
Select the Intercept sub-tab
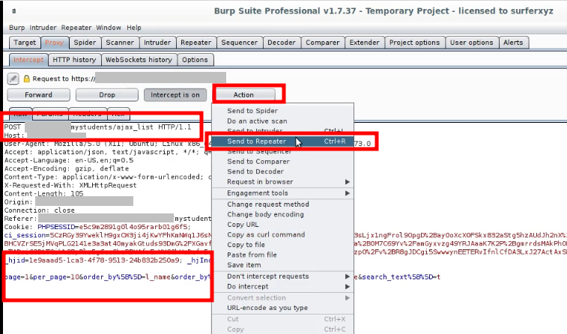coord(28,60)
